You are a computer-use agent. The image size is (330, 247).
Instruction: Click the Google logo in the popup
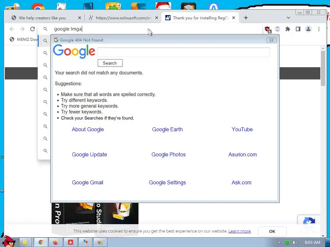click(74, 51)
